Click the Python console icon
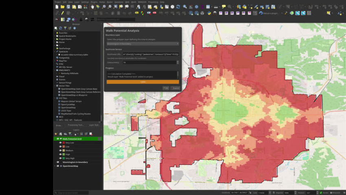Image resolution: width=346 pixels, height=195 pixels. (209, 13)
